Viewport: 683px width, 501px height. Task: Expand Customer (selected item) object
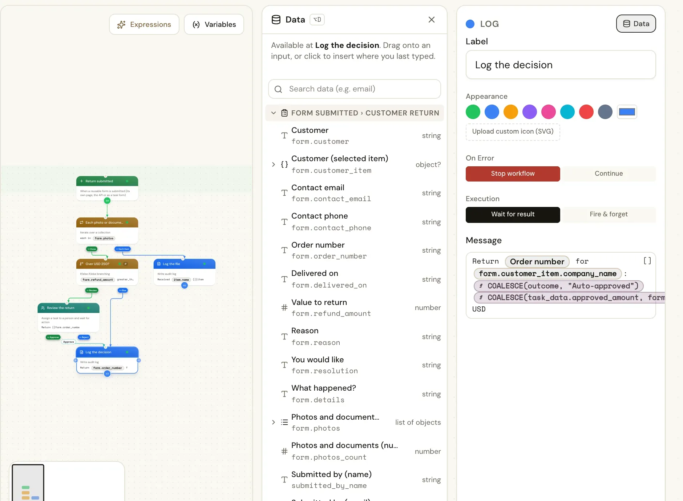click(x=274, y=164)
